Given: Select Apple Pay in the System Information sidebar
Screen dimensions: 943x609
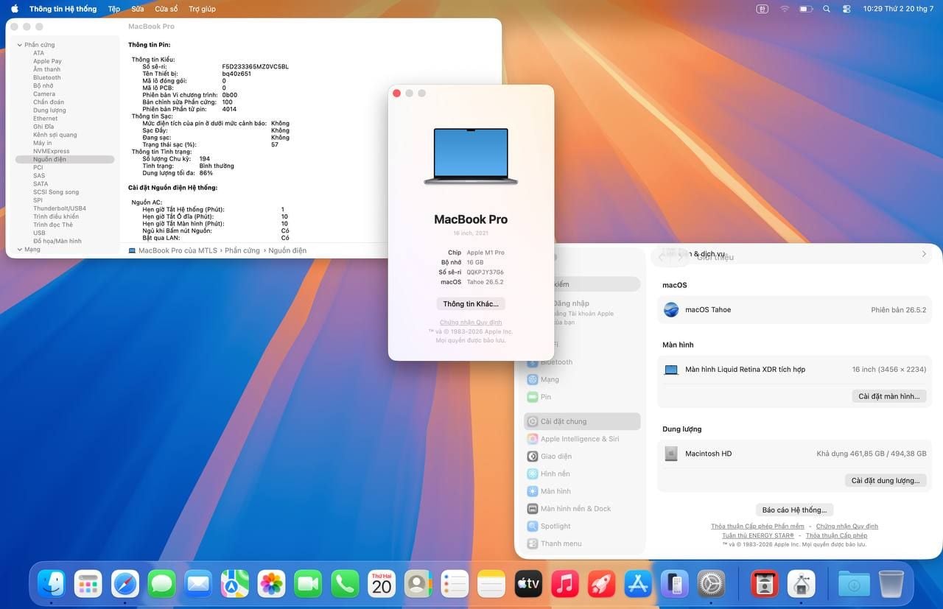Looking at the screenshot, I should (x=47, y=61).
